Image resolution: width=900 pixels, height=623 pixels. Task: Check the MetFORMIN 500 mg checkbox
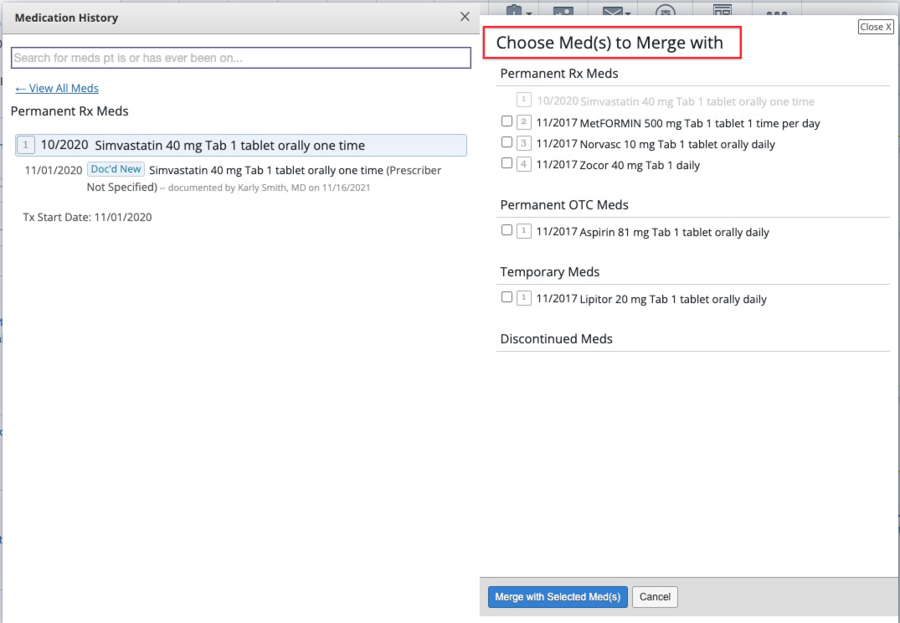507,121
